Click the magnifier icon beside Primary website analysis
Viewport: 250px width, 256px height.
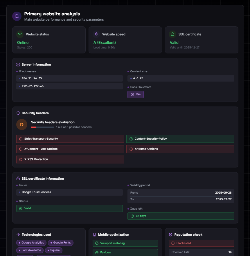(x=17, y=16)
